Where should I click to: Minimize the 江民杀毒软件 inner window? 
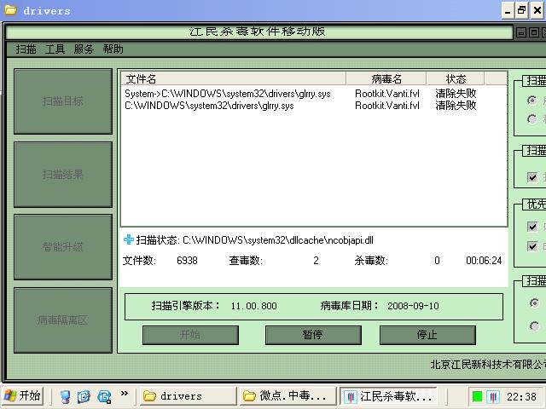pyautogui.click(x=521, y=32)
